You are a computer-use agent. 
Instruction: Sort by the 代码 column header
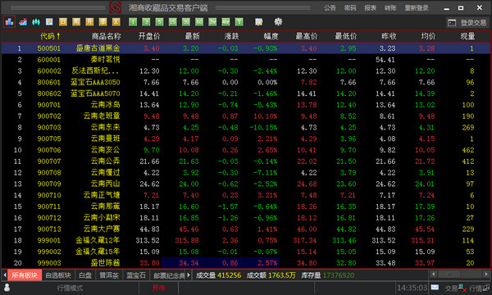50,36
